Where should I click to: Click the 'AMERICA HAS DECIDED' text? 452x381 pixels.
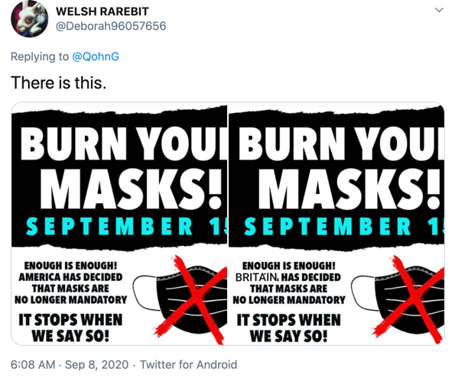[x=70, y=277]
